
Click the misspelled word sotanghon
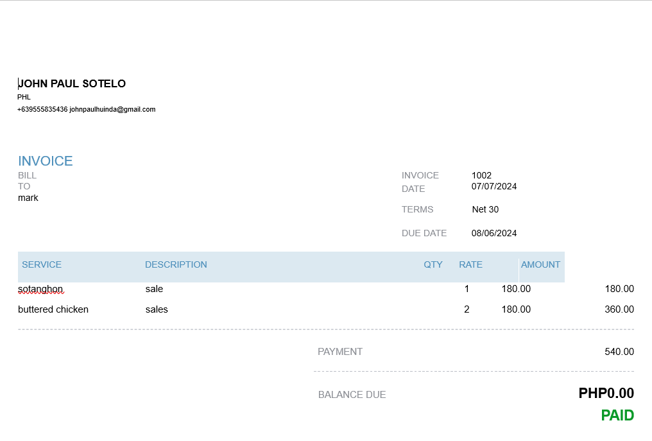[x=40, y=290]
